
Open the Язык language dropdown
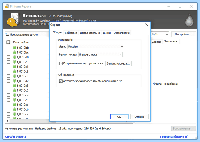96,46
